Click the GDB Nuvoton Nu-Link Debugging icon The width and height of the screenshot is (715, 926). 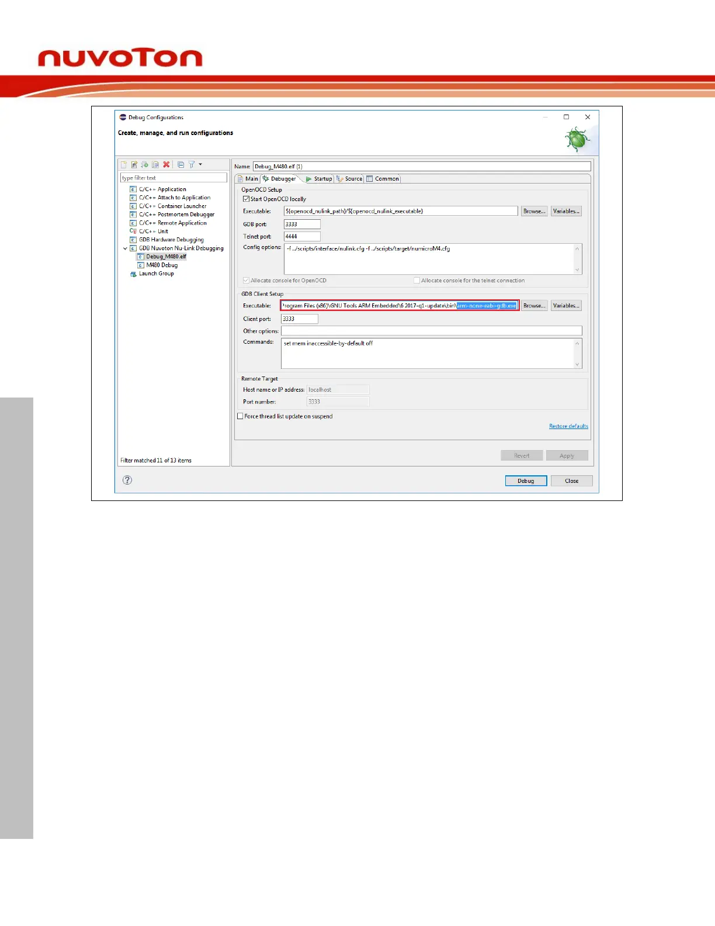[133, 248]
